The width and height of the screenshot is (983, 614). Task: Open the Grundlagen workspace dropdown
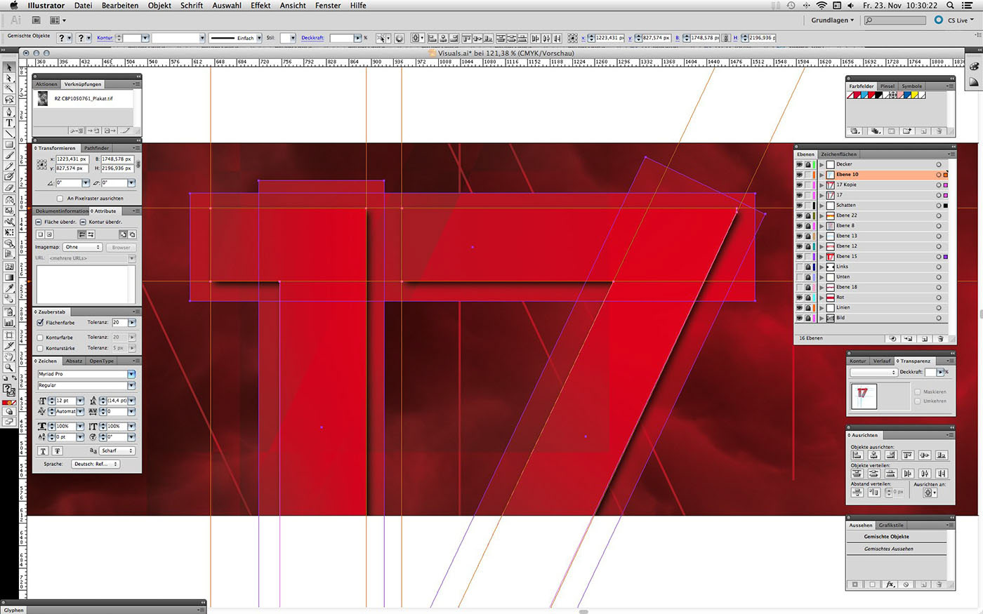833,20
